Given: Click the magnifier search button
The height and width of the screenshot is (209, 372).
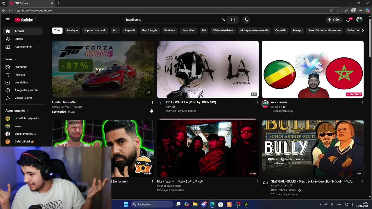Looking at the screenshot, I should 233,20.
